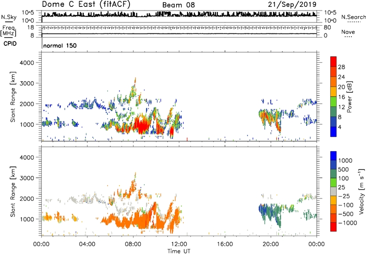
Task: Click the 'N.Sky' legend label
Action: (9, 17)
